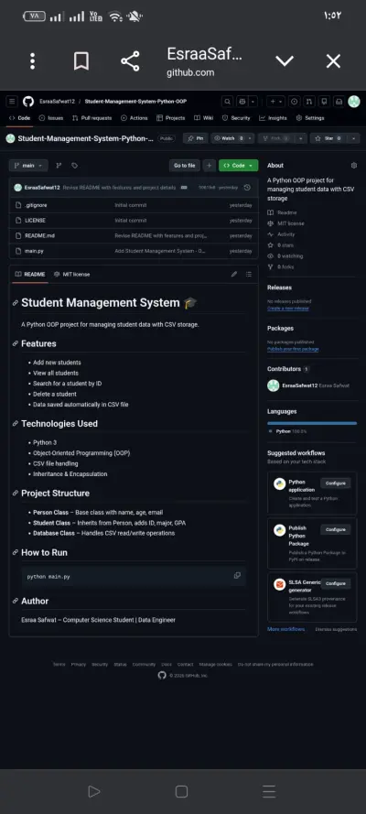Image resolution: width=366 pixels, height=814 pixels.
Task: Open the user profile avatar menu
Action: [x=354, y=102]
